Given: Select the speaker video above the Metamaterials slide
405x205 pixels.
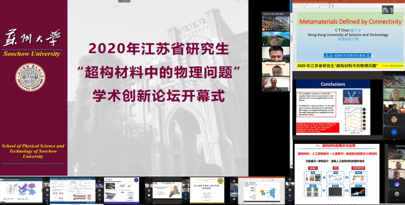Looking at the screenshot, I should pos(387,10).
